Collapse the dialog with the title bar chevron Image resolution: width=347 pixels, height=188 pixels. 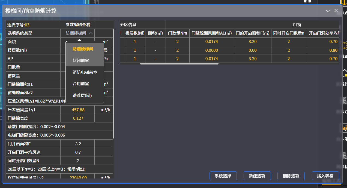[x=328, y=11]
